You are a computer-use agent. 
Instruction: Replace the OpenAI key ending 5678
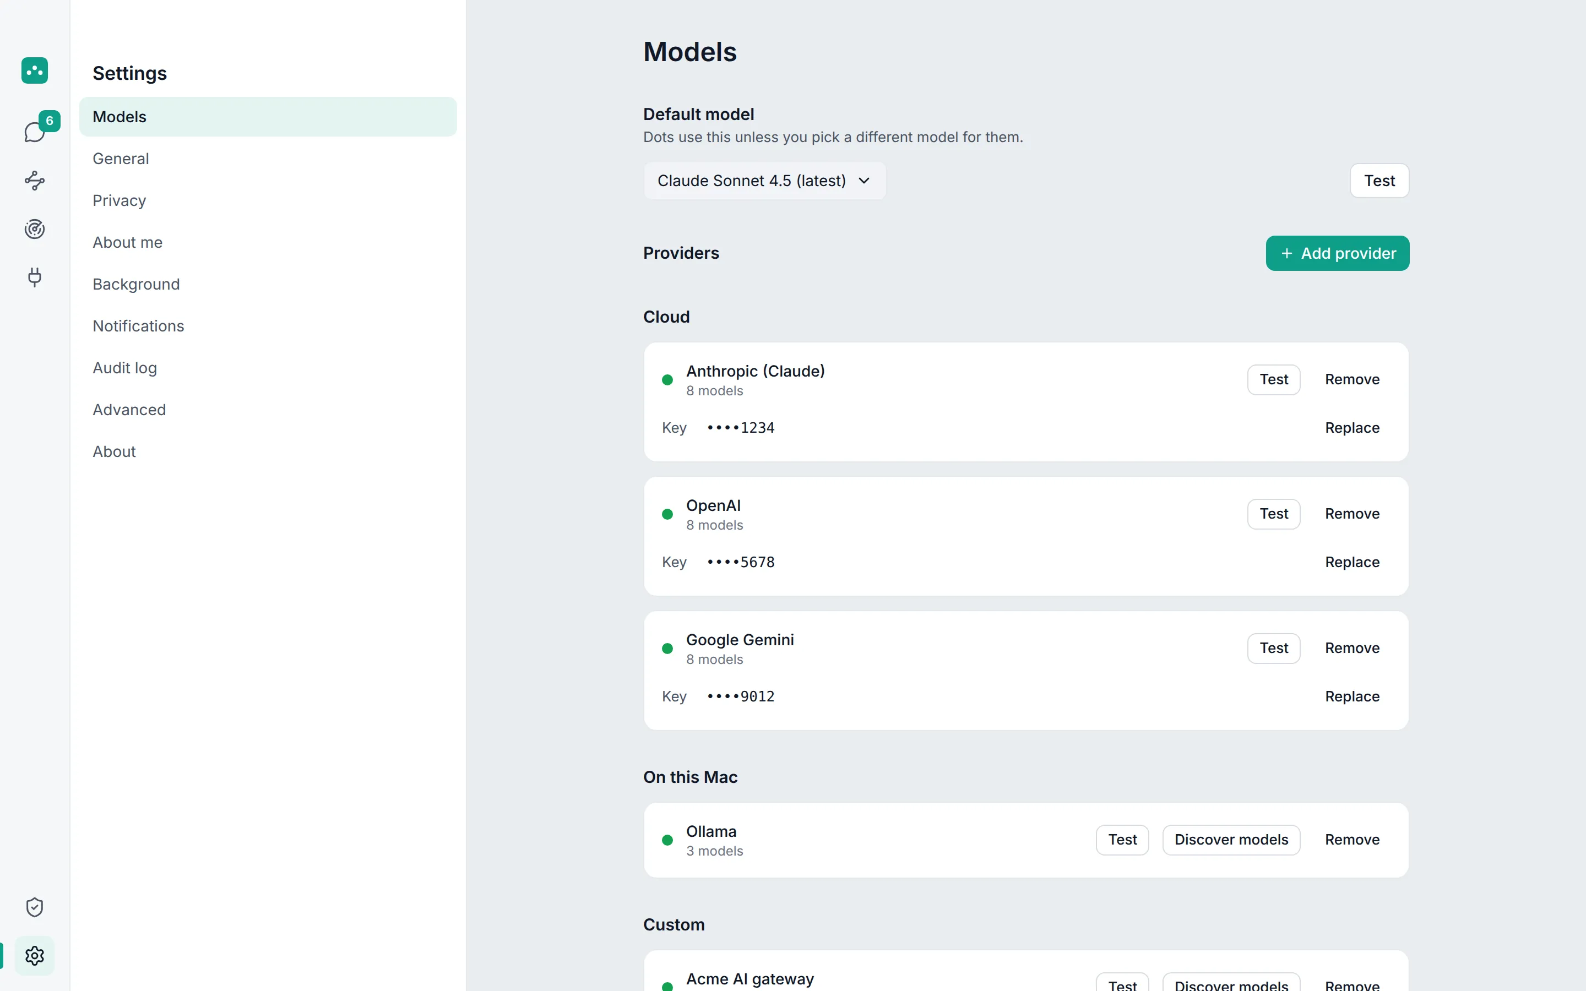1352,562
